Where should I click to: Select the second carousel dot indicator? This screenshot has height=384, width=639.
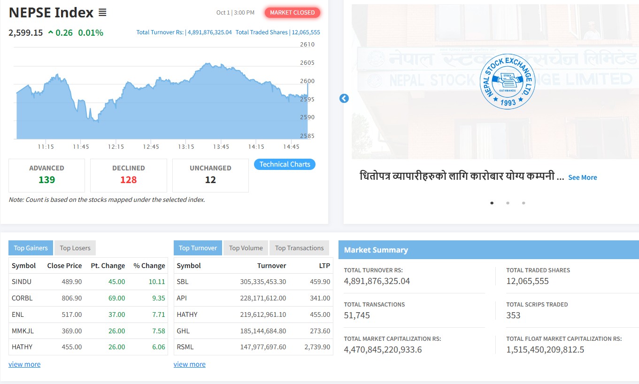tap(508, 203)
